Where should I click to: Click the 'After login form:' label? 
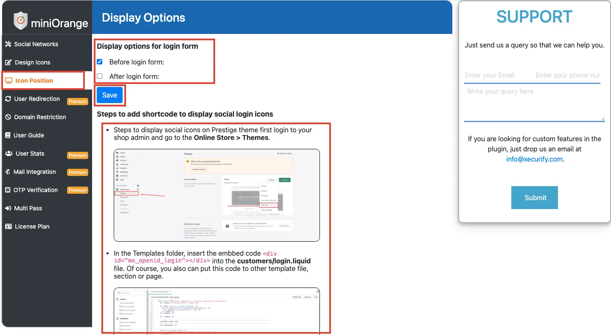pyautogui.click(x=134, y=77)
